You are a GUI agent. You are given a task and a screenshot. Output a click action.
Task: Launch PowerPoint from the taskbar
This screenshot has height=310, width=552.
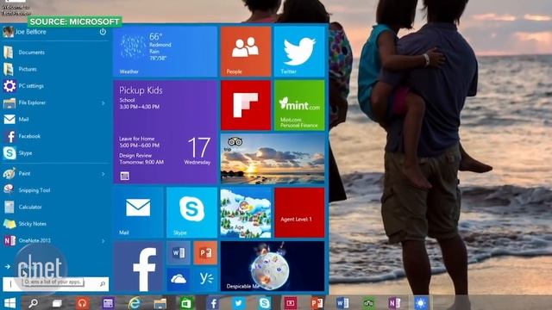point(317,303)
